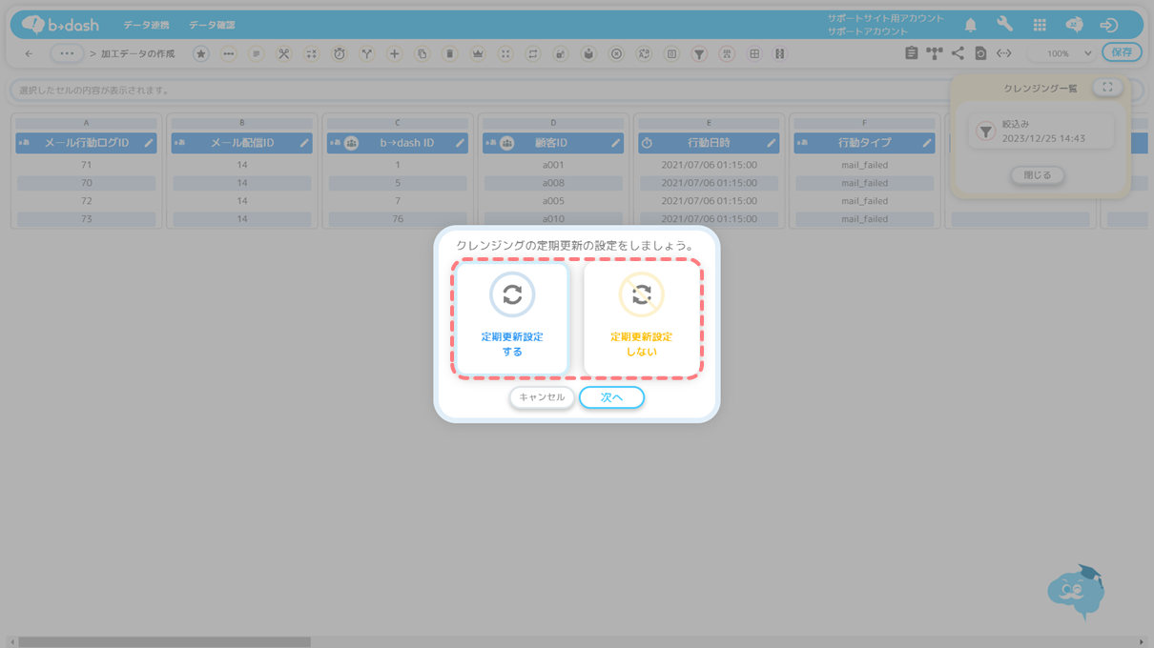Choose the 定期更新設定する option card
The image size is (1154, 648).
pyautogui.click(x=512, y=318)
